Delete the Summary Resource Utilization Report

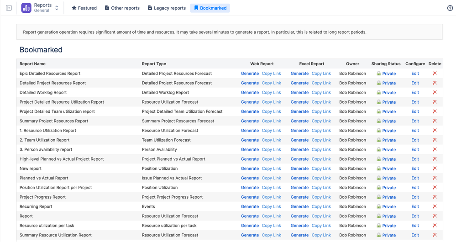(x=435, y=235)
